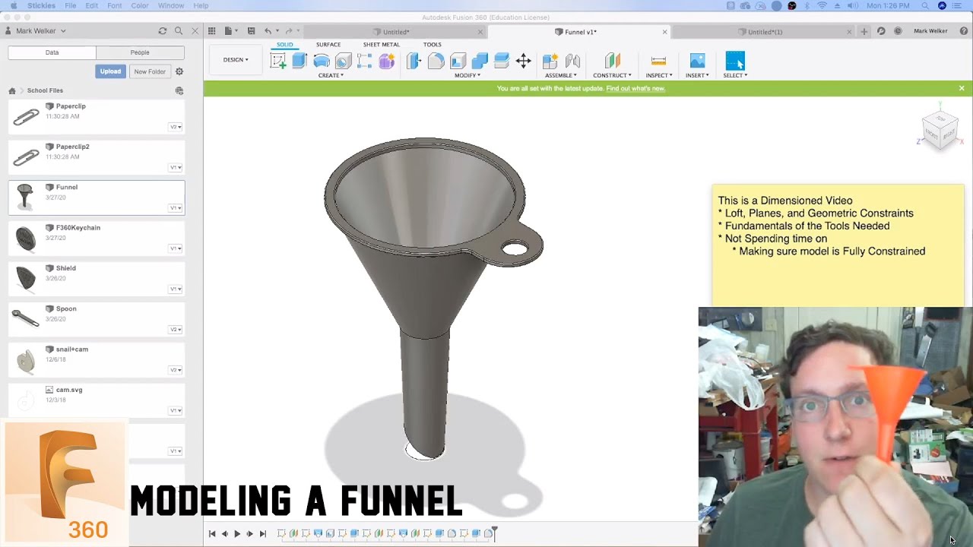Select the Fillet tool
Screen dimensions: 973x547
pos(436,62)
